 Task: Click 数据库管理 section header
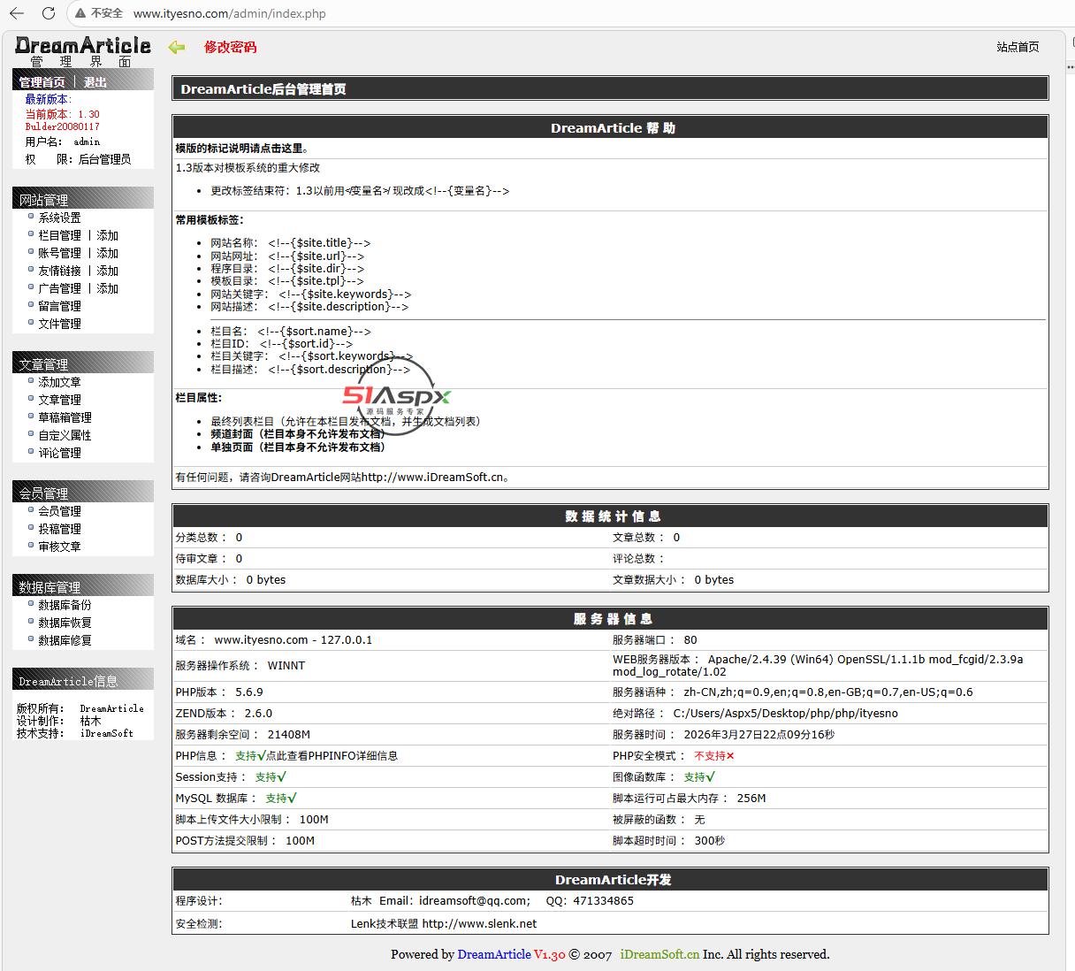point(83,587)
